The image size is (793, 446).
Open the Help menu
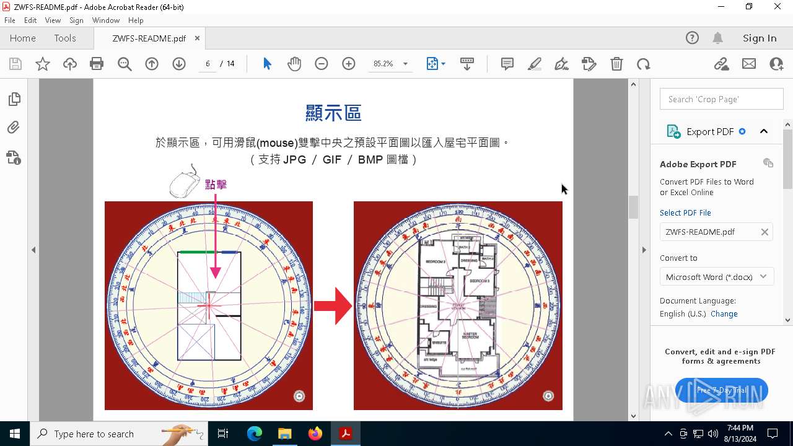tap(136, 20)
